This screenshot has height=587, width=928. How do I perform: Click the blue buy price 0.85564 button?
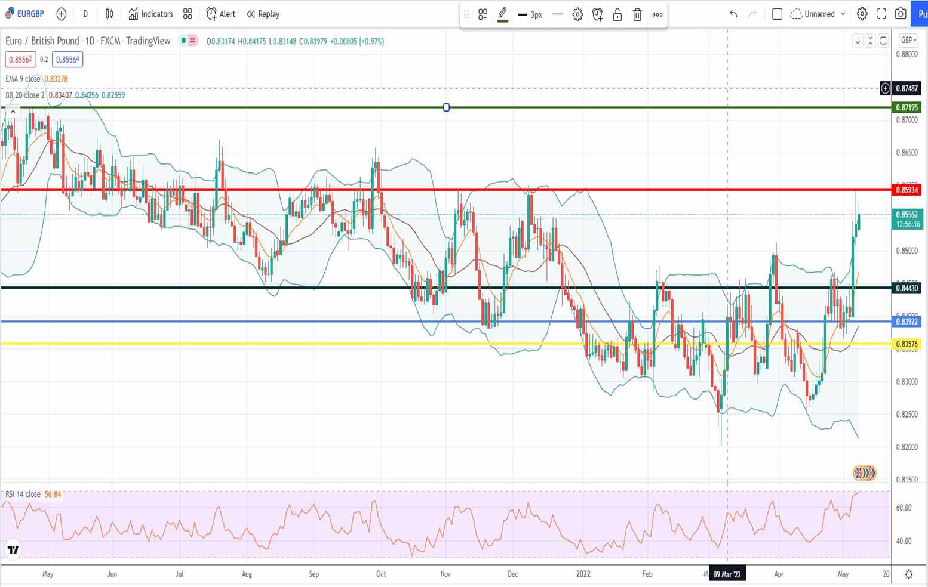[67, 60]
